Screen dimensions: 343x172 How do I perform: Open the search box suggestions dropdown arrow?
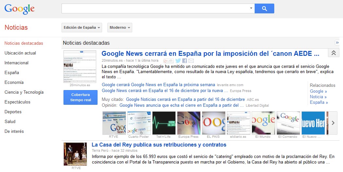pyautogui.click(x=251, y=8)
